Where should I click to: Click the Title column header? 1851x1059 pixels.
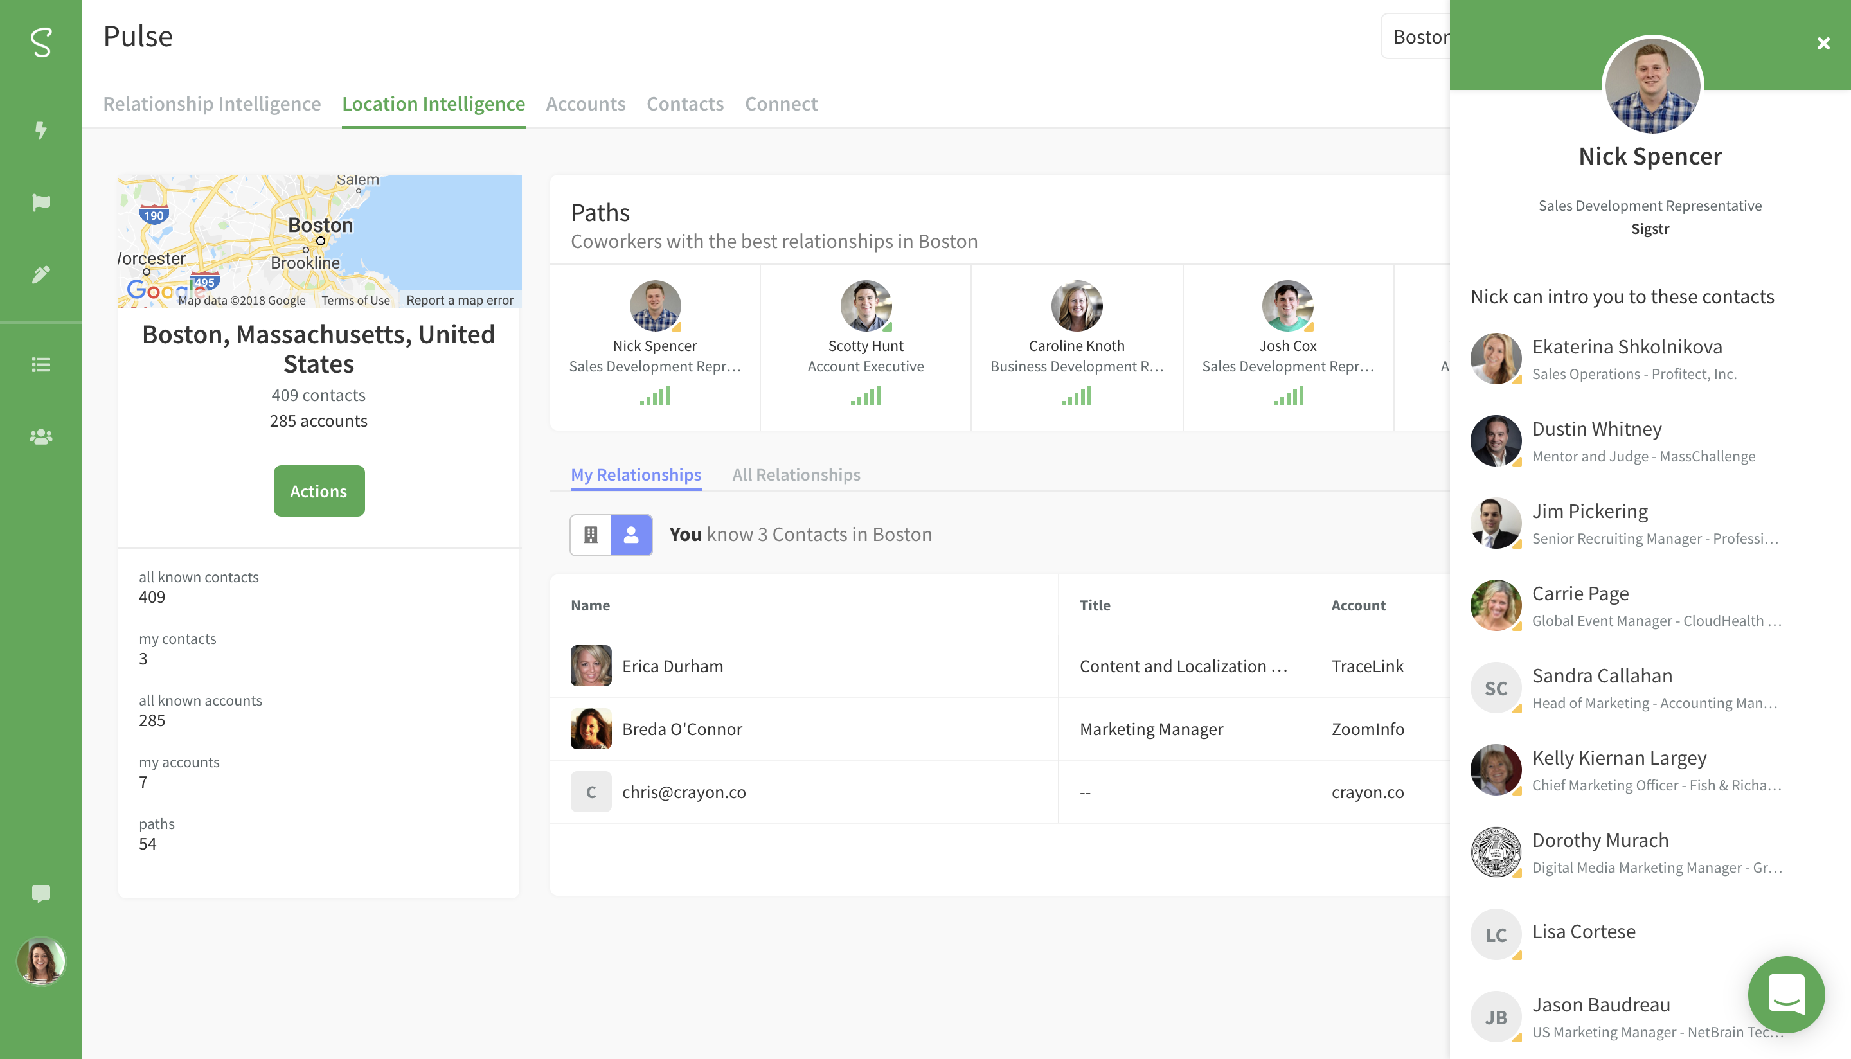pyautogui.click(x=1095, y=605)
